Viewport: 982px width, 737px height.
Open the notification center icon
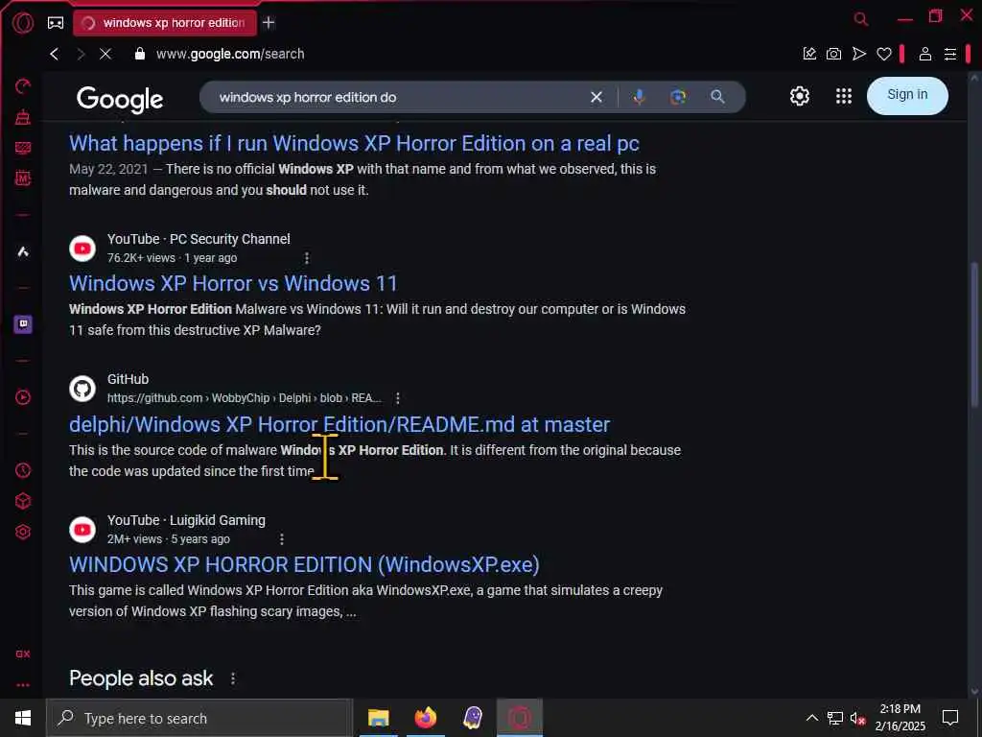(950, 718)
